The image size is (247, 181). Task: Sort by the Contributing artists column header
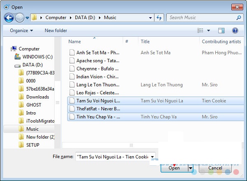tap(221, 42)
